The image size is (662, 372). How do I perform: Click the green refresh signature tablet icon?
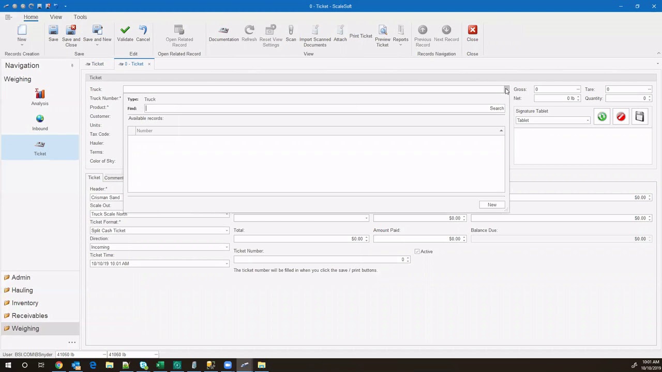(602, 117)
